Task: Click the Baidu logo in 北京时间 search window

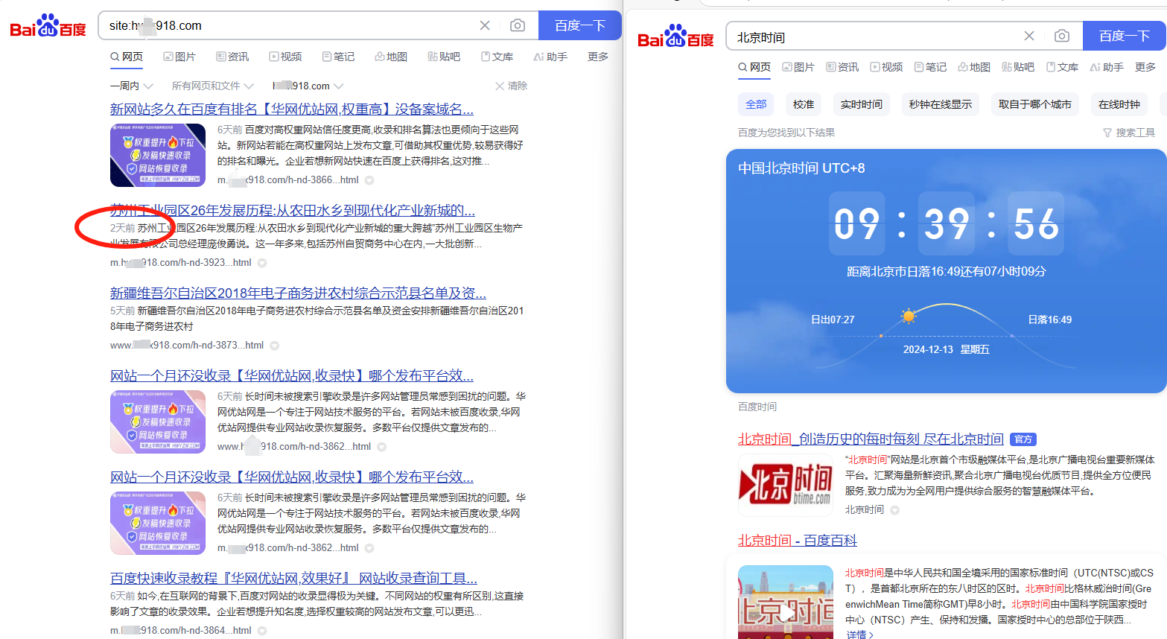Action: (x=676, y=36)
